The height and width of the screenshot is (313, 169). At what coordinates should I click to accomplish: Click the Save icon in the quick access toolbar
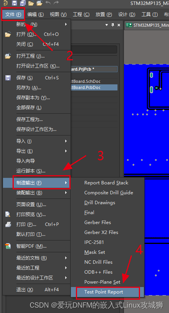point(14,3)
